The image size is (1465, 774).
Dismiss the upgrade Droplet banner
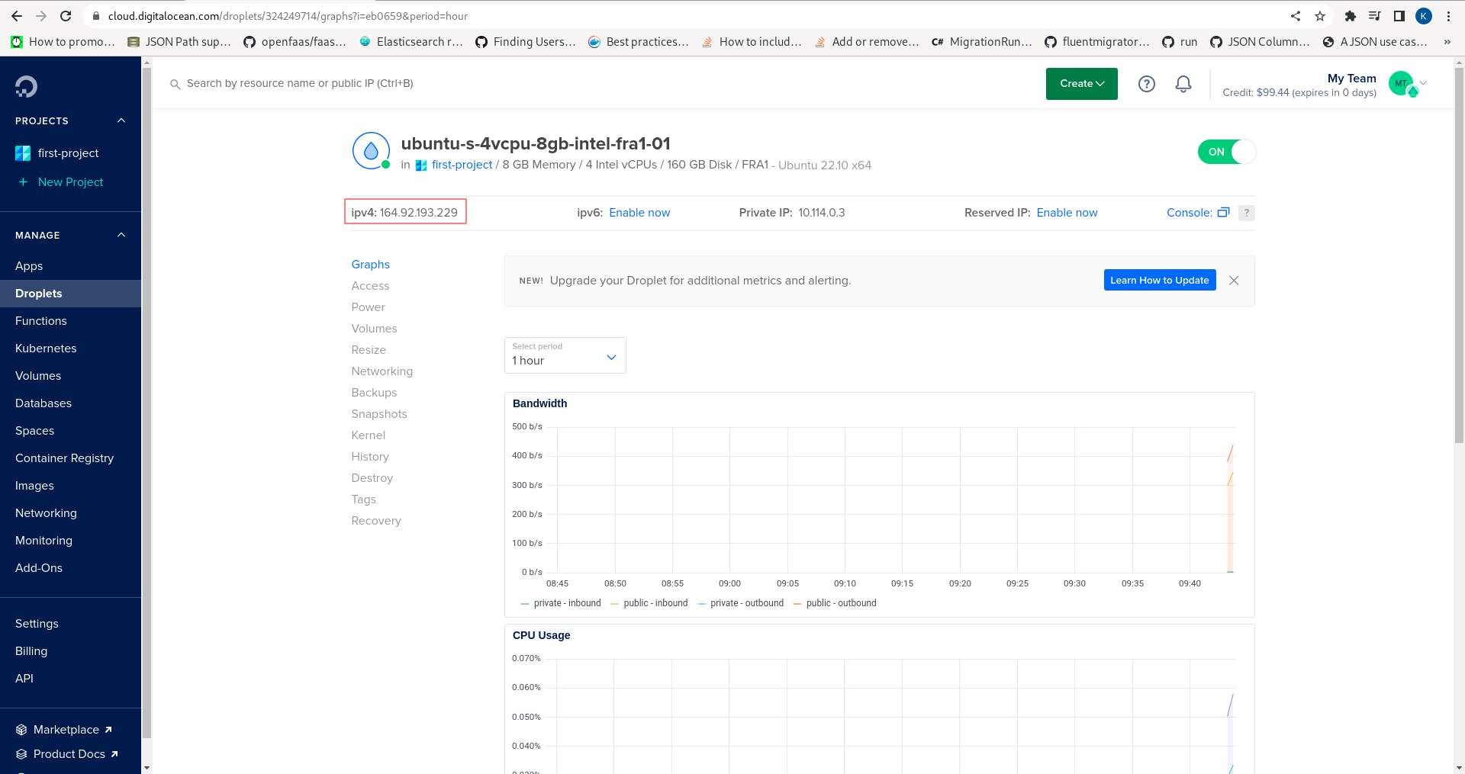click(1234, 281)
